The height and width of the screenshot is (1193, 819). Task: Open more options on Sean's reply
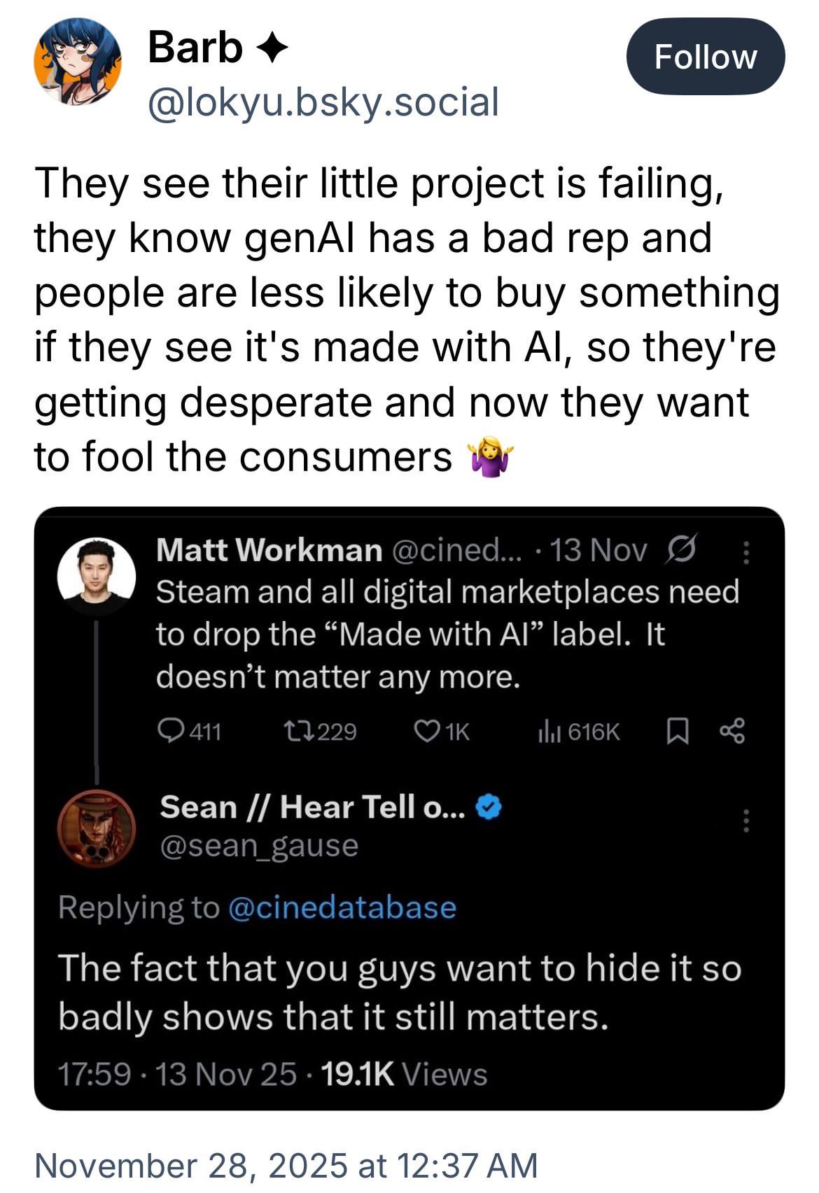(746, 819)
